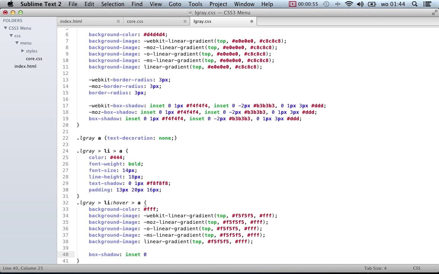Click the Line 40, Column 25 status
The image size is (439, 274).
click(23, 268)
